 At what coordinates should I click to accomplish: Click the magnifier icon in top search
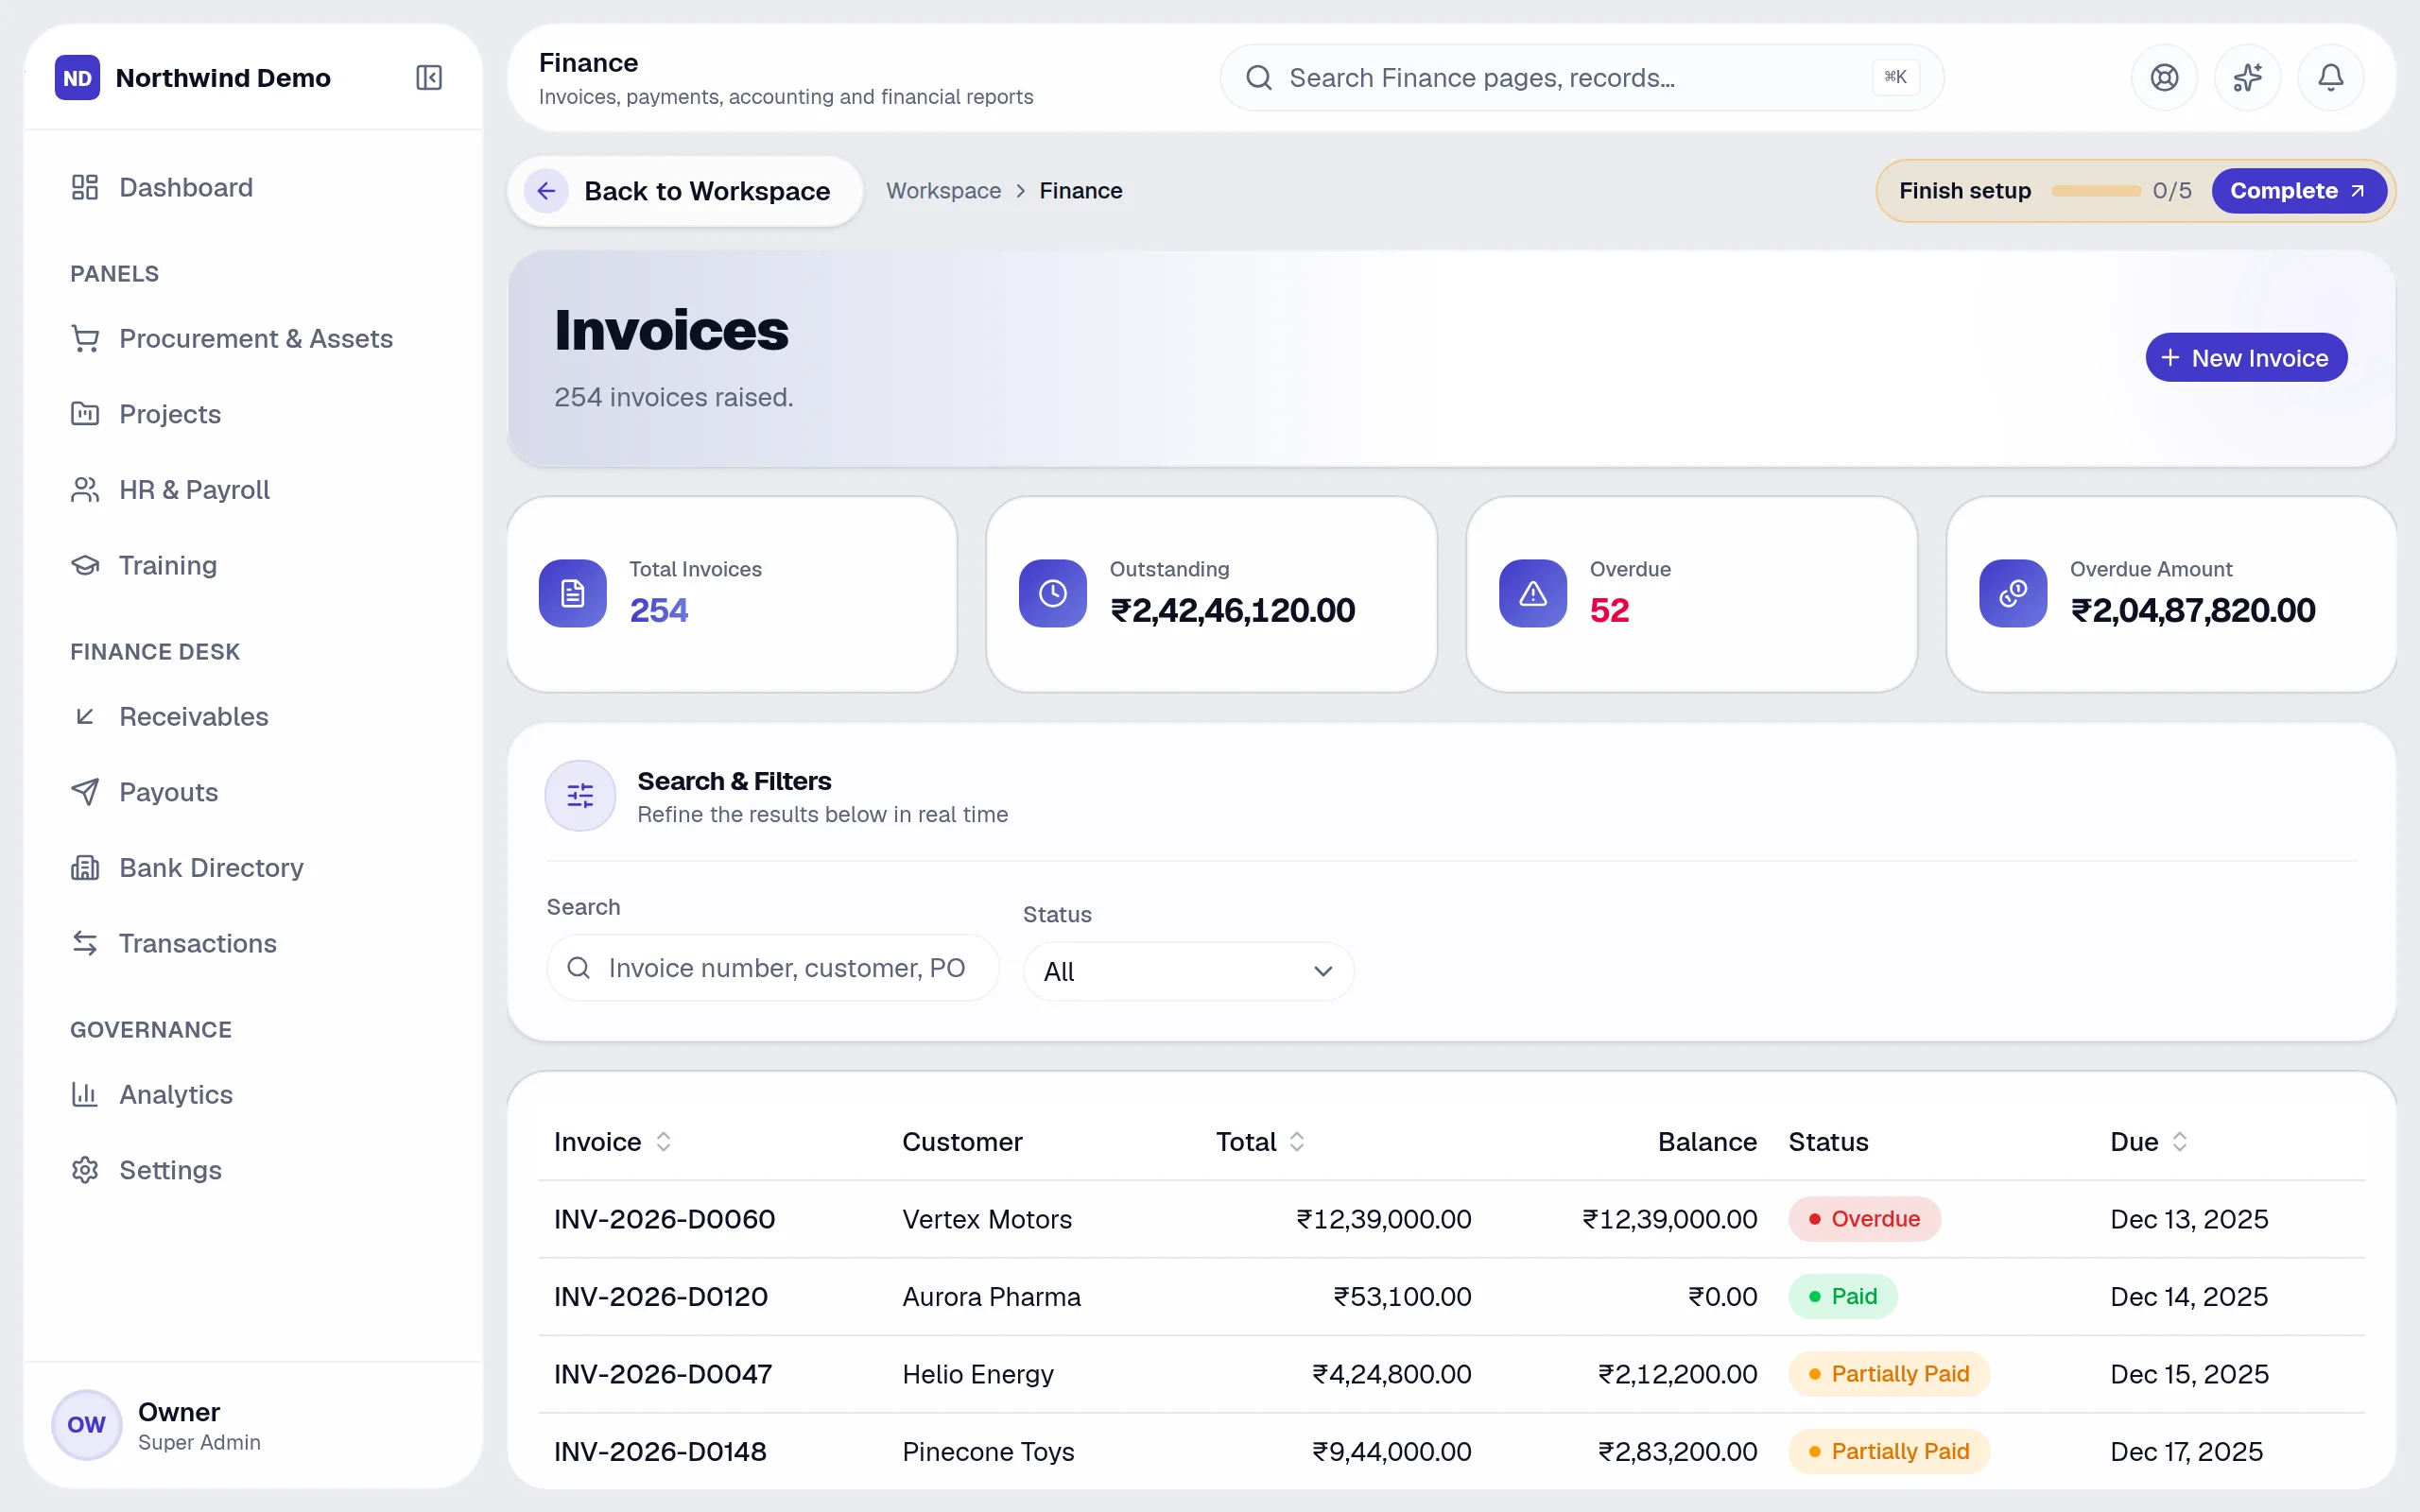point(1259,77)
